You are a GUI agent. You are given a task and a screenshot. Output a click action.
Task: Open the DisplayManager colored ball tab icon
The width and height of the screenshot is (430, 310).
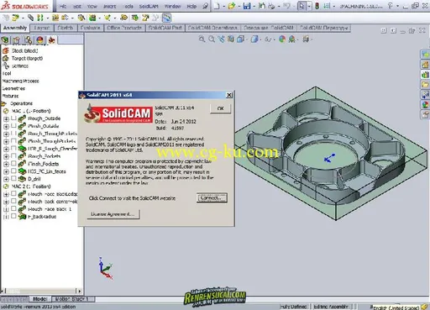pyautogui.click(x=39, y=40)
